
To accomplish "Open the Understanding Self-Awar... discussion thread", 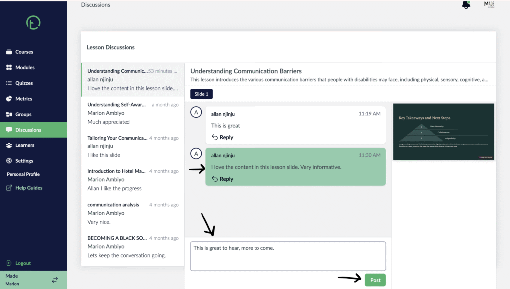I will pyautogui.click(x=132, y=113).
